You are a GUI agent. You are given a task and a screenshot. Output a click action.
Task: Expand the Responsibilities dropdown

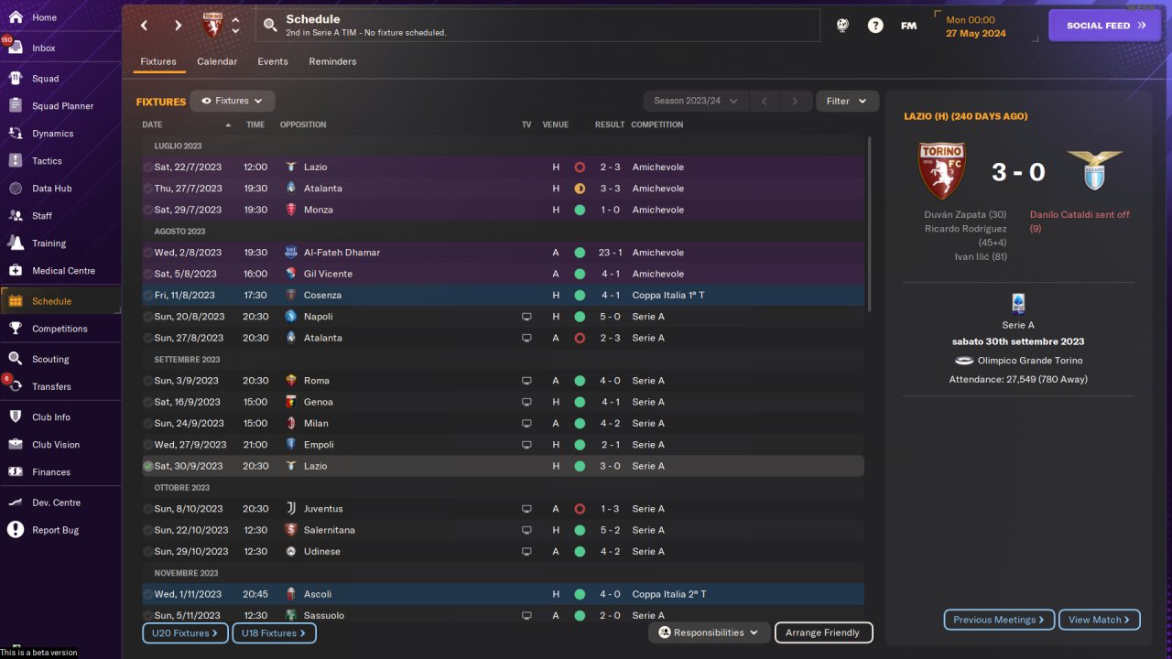[710, 632]
